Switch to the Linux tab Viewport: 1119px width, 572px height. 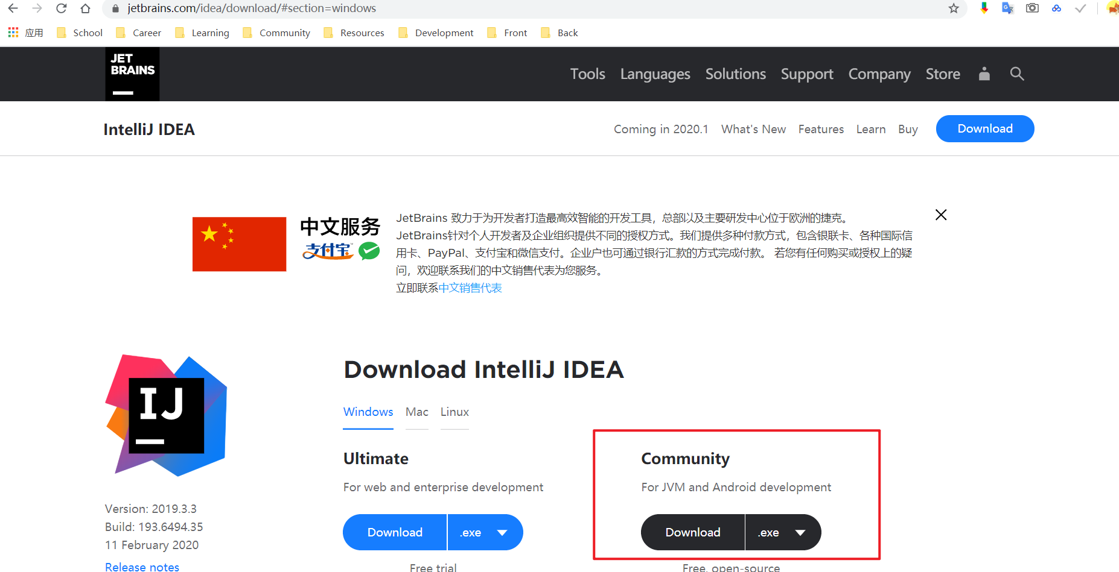pos(454,412)
